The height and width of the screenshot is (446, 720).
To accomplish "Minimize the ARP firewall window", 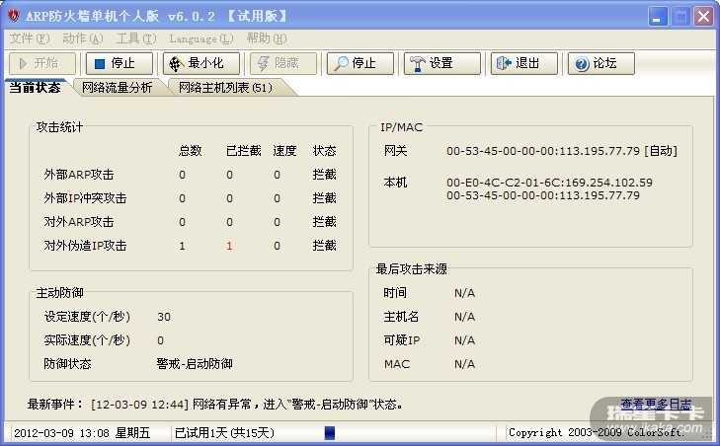I will [658, 17].
